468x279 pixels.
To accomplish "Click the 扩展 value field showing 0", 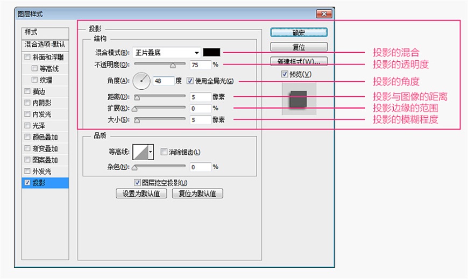I will pyautogui.click(x=201, y=108).
